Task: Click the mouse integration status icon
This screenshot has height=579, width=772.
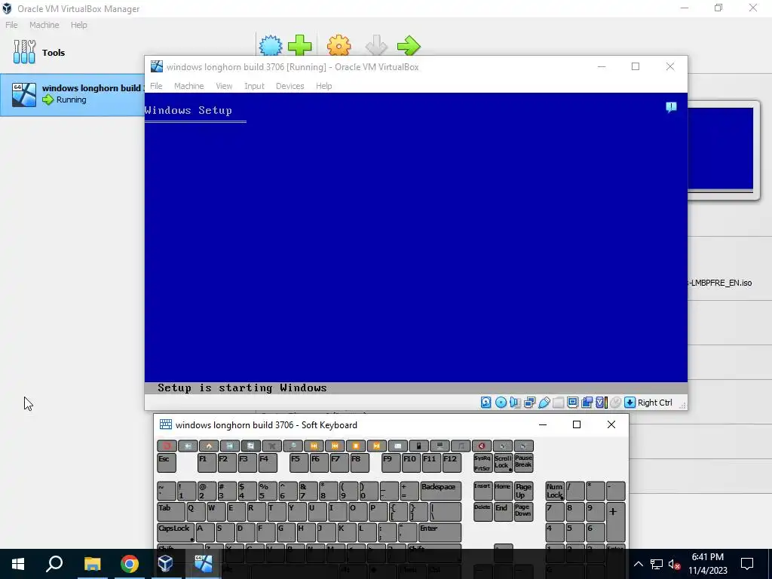Action: (x=615, y=403)
